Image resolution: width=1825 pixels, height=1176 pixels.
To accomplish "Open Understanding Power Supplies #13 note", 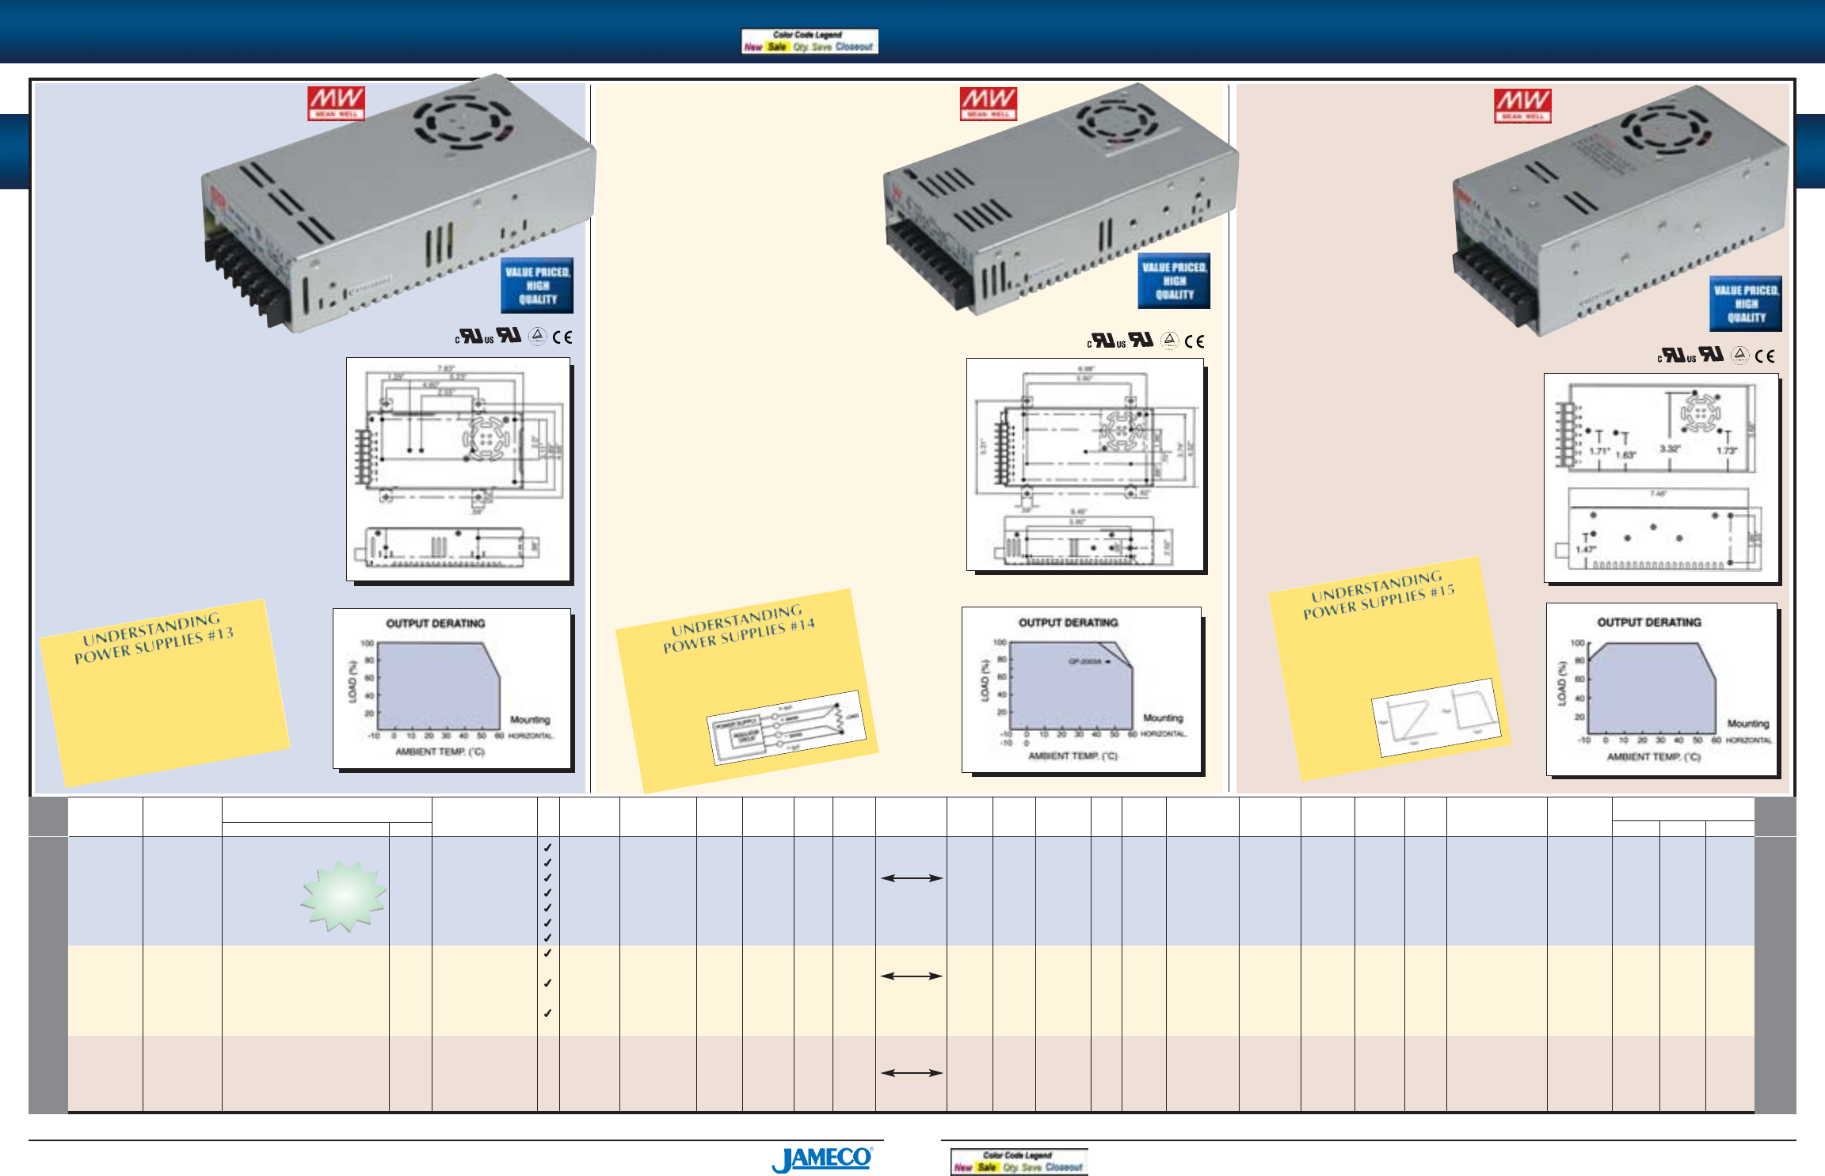I will pyautogui.click(x=165, y=693).
